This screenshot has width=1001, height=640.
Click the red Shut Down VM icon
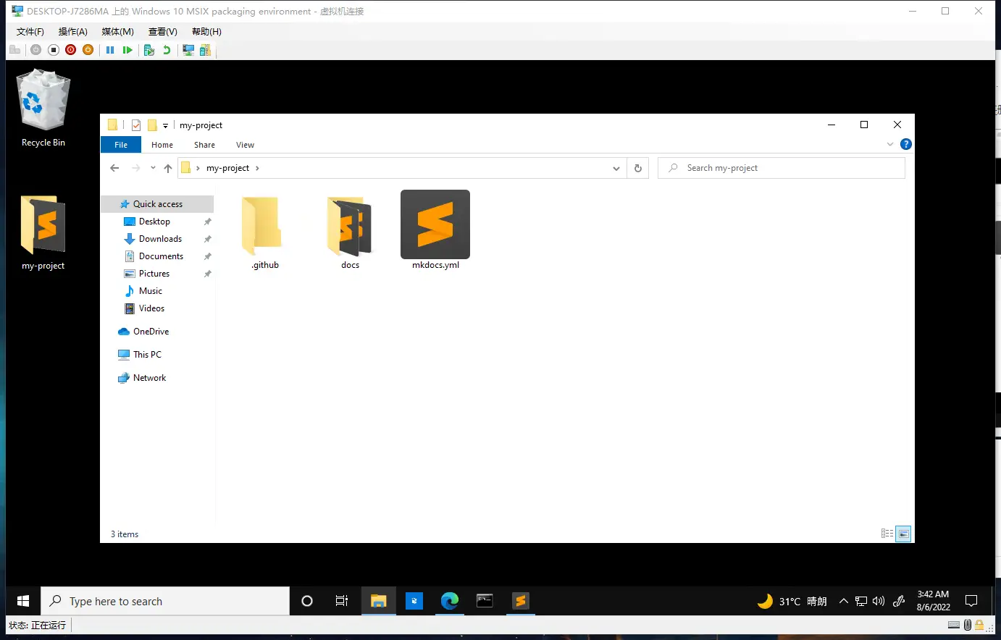70,50
